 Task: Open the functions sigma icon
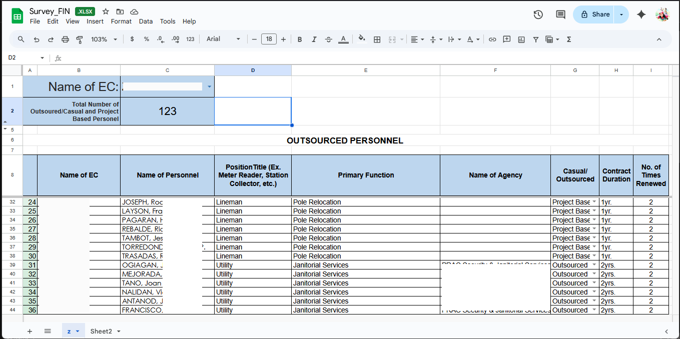(569, 39)
